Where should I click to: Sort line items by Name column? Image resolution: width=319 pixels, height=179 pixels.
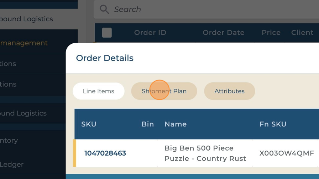[x=176, y=124]
